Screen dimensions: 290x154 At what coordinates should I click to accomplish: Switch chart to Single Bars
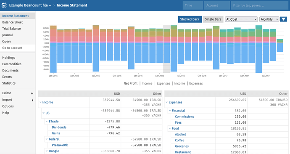tap(213, 19)
